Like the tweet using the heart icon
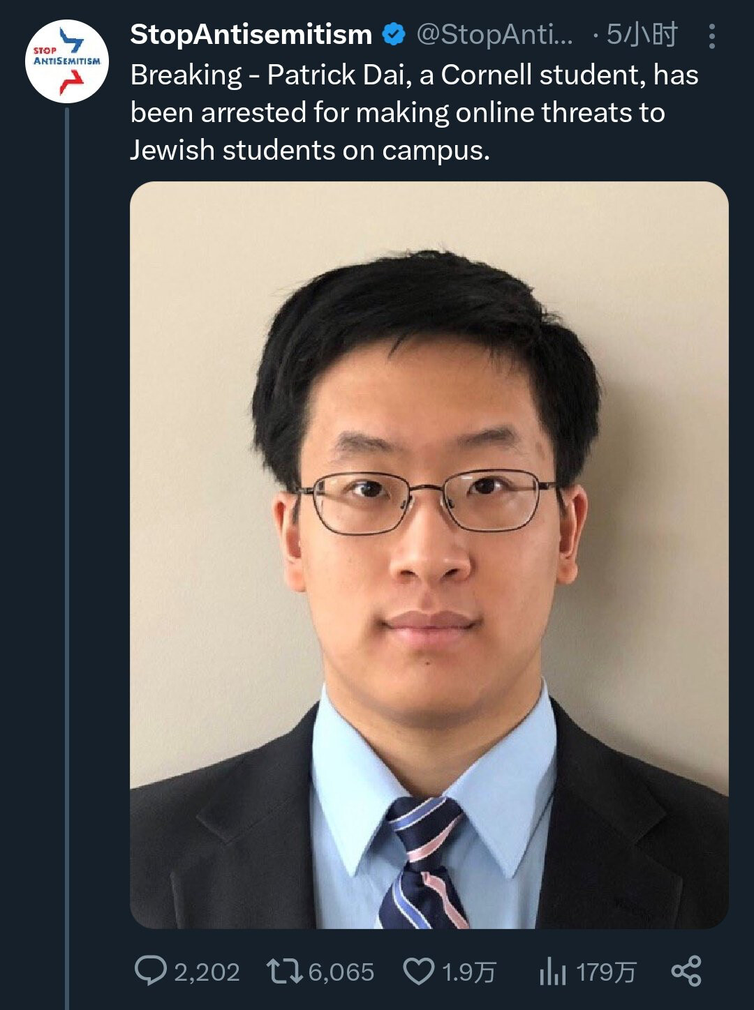Viewport: 754px width, 1010px height. click(x=420, y=972)
